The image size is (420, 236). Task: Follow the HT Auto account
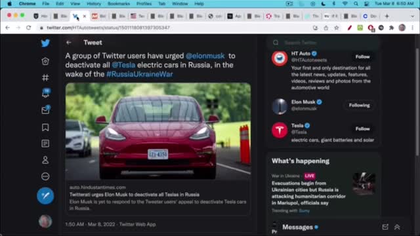(x=362, y=57)
